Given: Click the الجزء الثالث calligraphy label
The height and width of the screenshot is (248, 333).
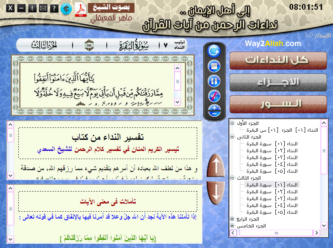Looking at the screenshot, I should click(x=44, y=45).
